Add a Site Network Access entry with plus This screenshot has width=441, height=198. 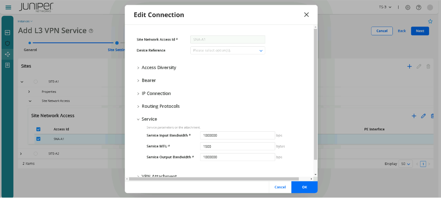414,116
